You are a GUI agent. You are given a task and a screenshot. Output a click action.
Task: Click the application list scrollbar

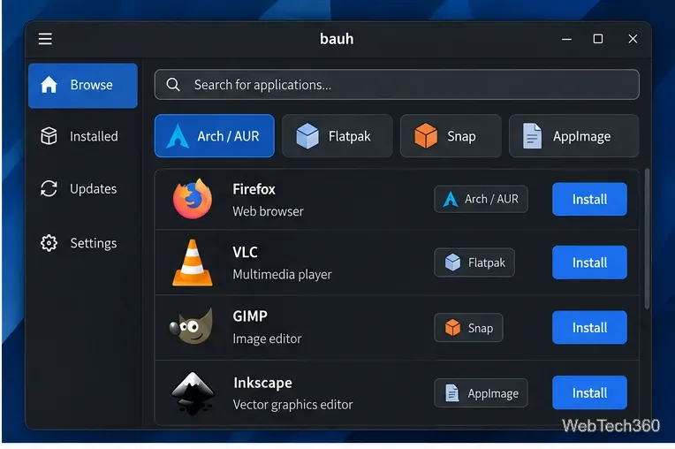tap(647, 239)
